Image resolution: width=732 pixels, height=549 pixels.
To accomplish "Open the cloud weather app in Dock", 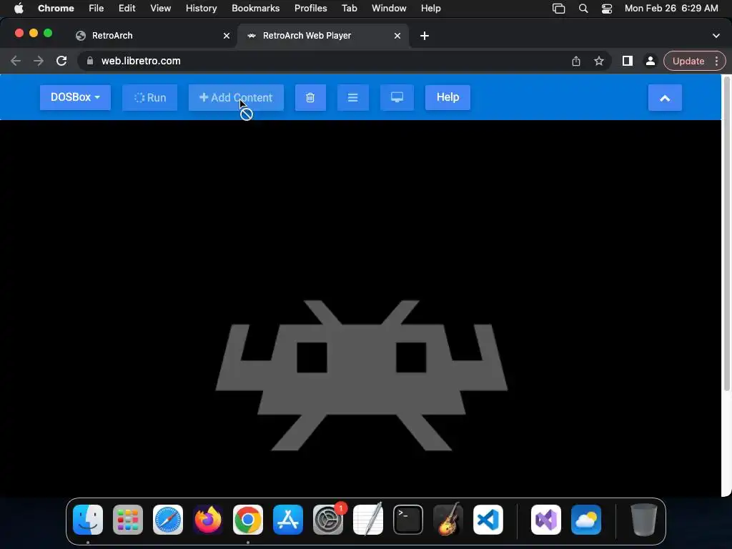I will pos(586,520).
